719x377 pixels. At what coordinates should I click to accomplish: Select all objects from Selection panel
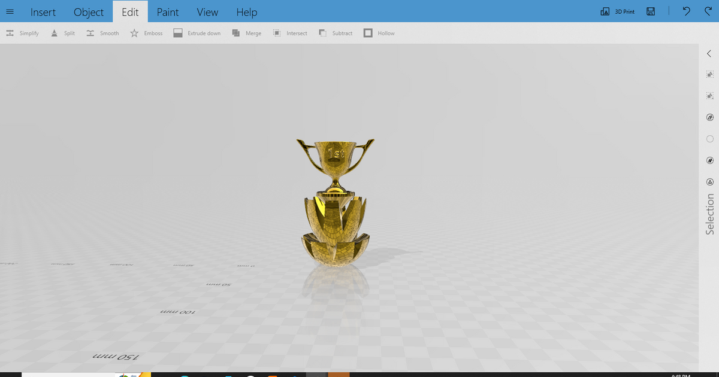coord(709,74)
